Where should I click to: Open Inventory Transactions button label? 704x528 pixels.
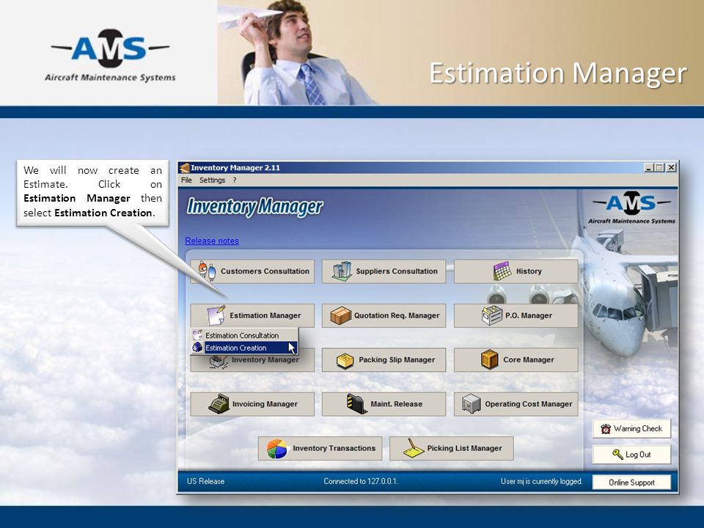click(x=334, y=448)
